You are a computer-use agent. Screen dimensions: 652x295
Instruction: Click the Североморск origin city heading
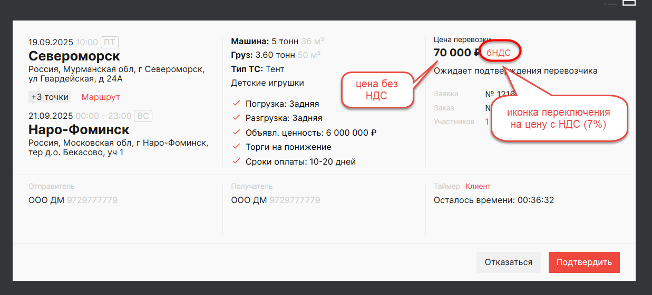click(74, 56)
